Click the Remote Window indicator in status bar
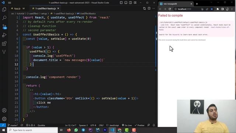The image size is (236, 133). [x=3, y=125]
